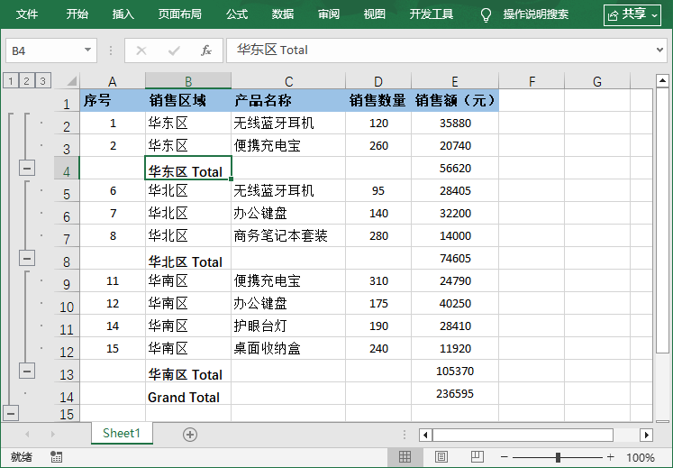Open the 数据 ribbon tab
The height and width of the screenshot is (468, 673).
click(283, 14)
